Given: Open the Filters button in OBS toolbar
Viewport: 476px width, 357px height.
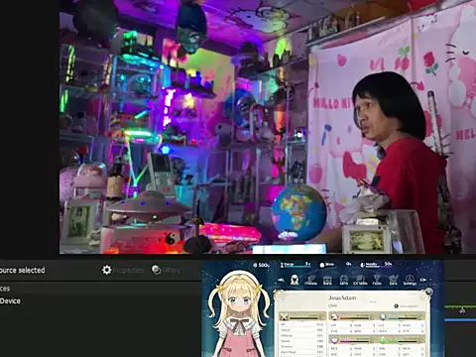Looking at the screenshot, I should click(x=166, y=270).
